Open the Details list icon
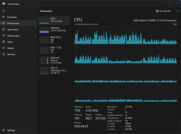The width and height of the screenshot is (181, 134). click(x=4, y=48)
